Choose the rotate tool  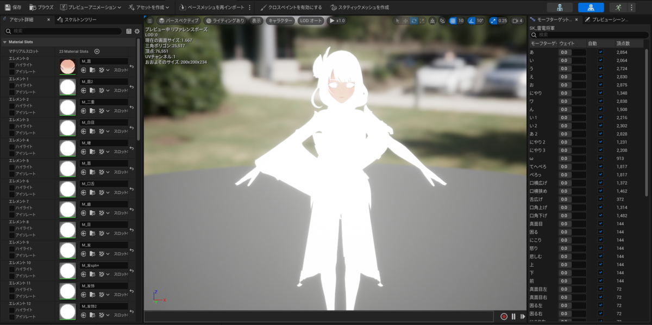pyautogui.click(x=413, y=21)
